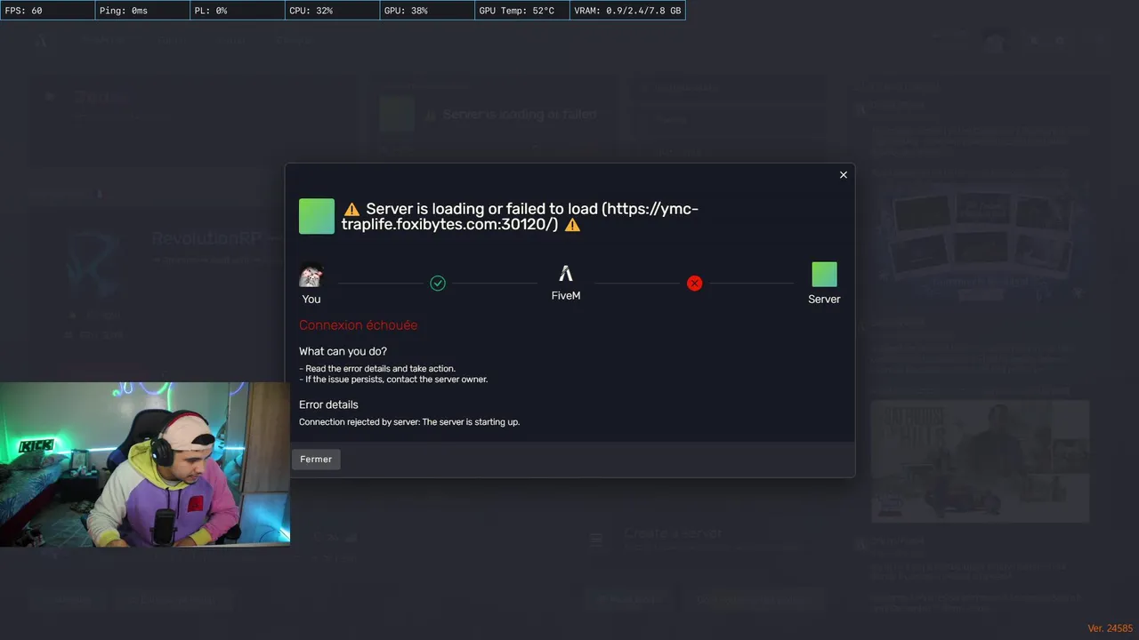Click the 'Create a server' background entry

click(x=673, y=533)
